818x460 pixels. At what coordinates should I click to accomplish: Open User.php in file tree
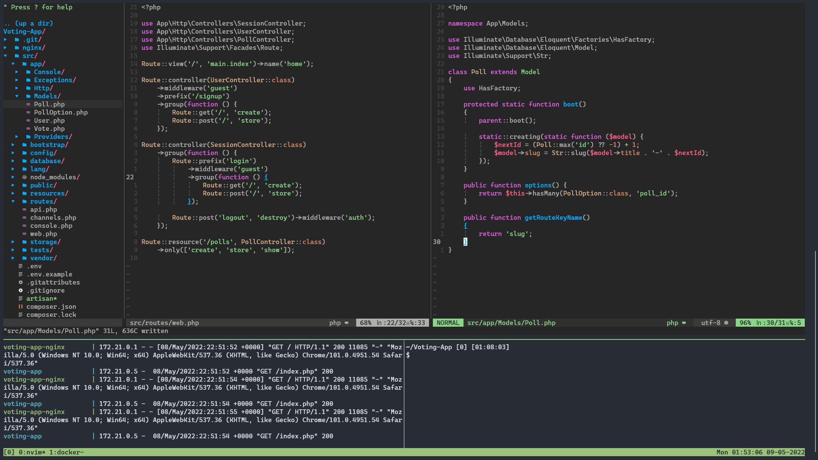click(49, 121)
